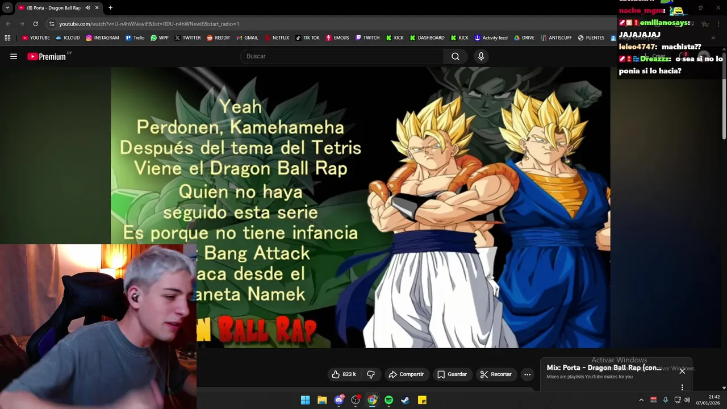Viewport: 727px width, 409px height.
Task: Switch to Chrome in the taskbar
Action: click(372, 400)
